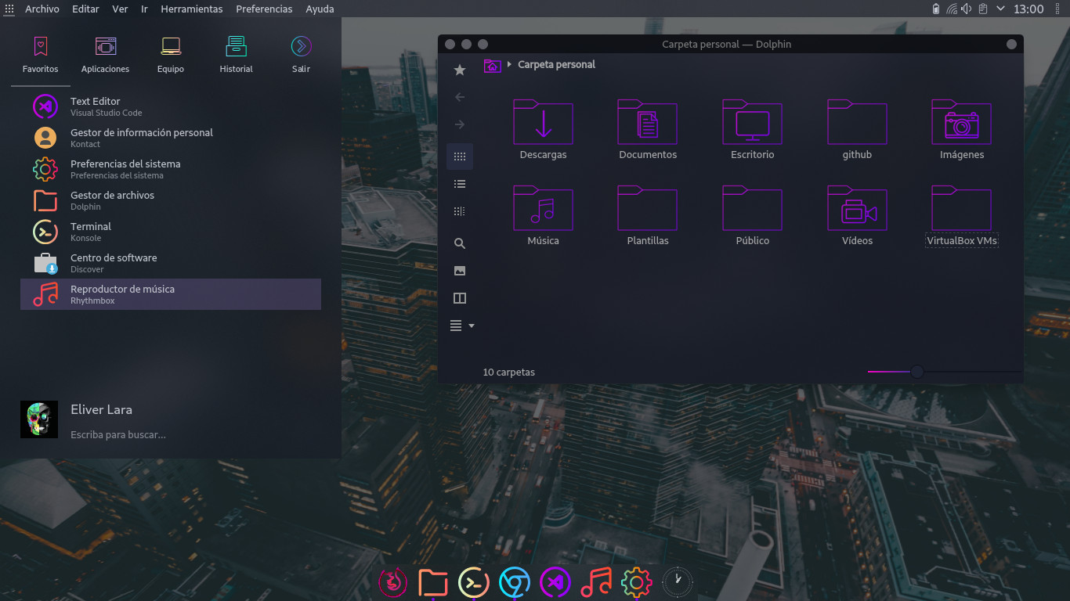Switch Dolphin to icons view mode

(460, 157)
